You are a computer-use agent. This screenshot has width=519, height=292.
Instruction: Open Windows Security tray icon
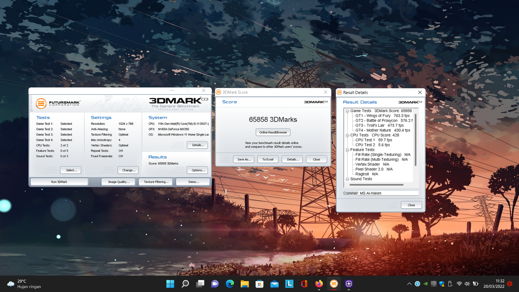(442, 284)
